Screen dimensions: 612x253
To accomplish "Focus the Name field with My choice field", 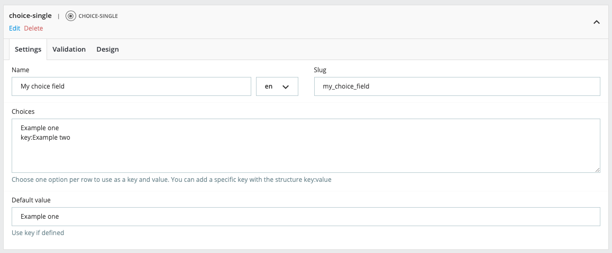I will [131, 86].
